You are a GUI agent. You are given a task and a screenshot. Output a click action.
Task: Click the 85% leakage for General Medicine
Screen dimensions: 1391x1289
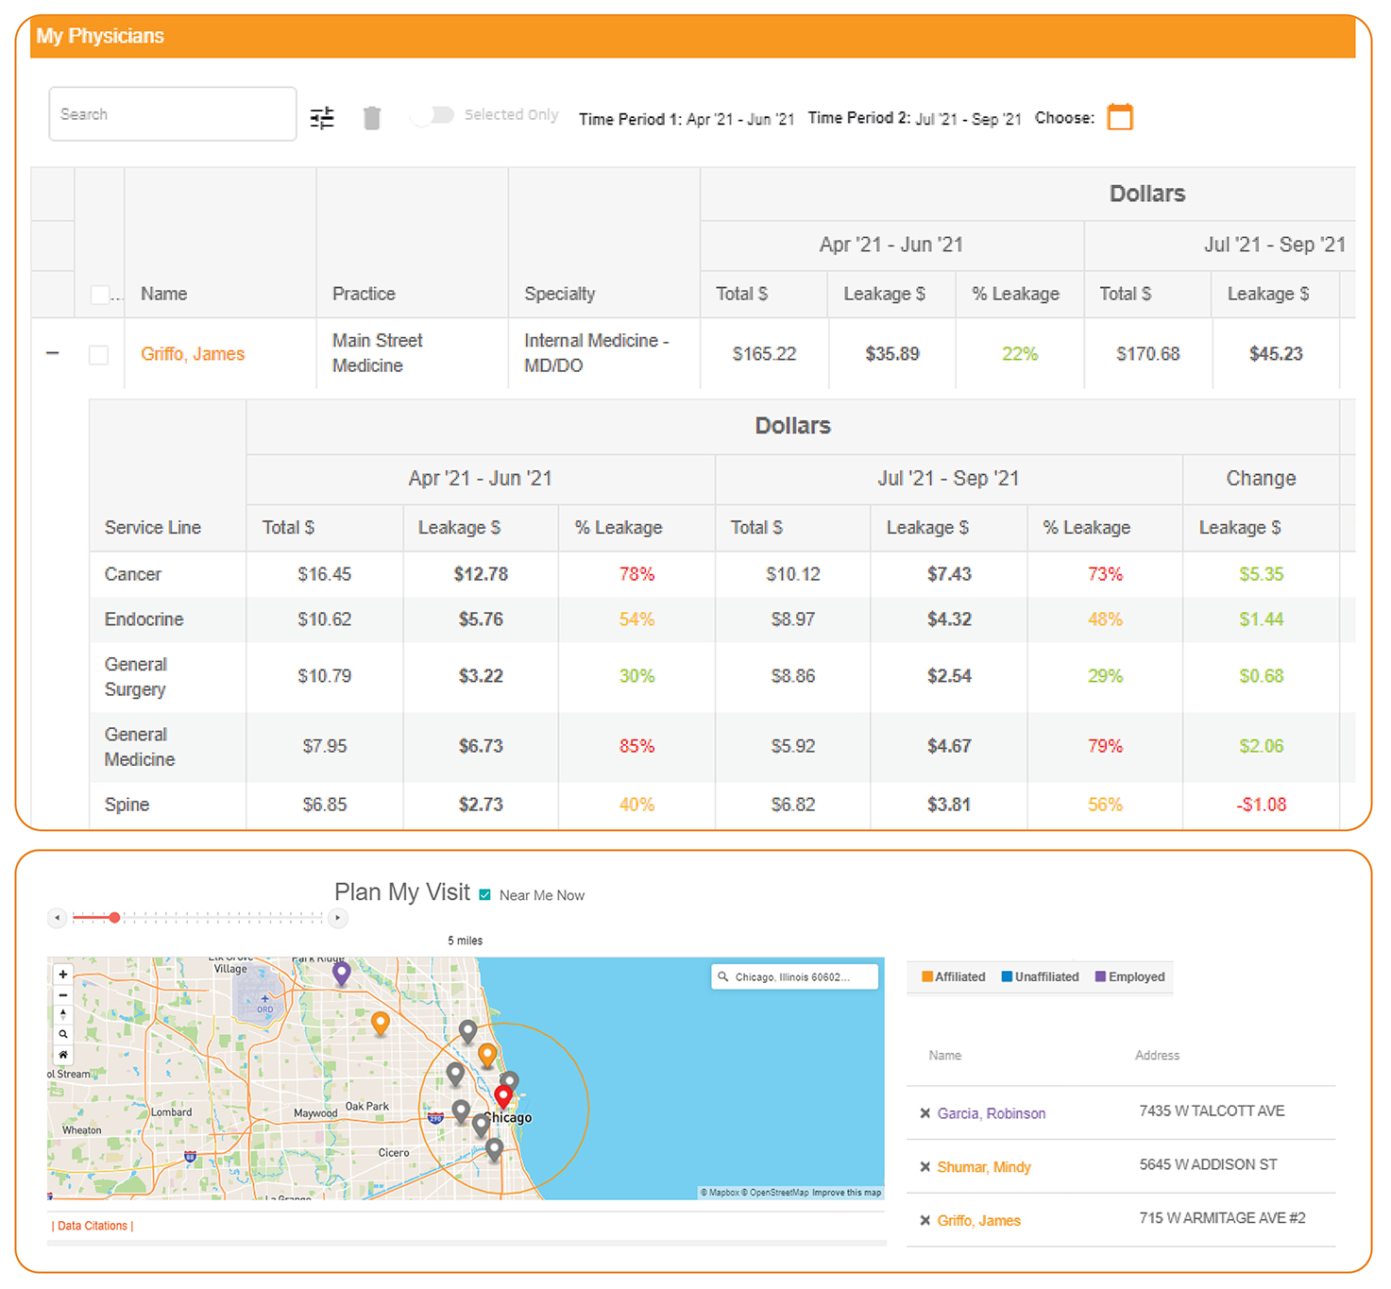coord(637,746)
